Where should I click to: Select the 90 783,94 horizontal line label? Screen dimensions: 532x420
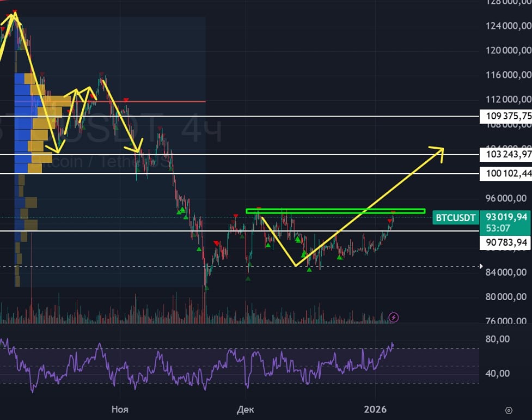pyautogui.click(x=505, y=243)
